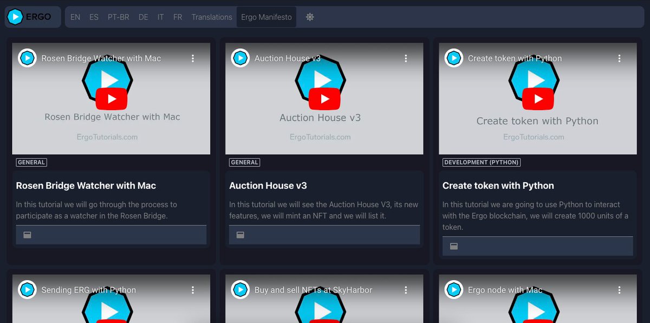The height and width of the screenshot is (323, 650).
Task: Select the Ergo Manifesto tab
Action: pos(266,17)
